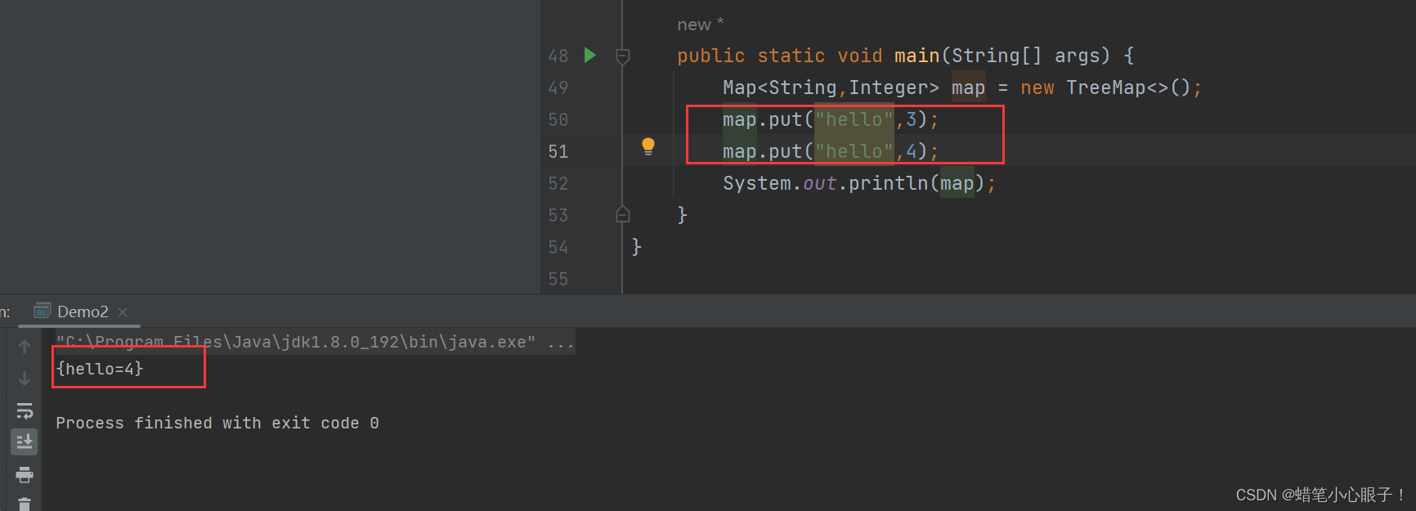Viewport: 1416px width, 511px height.
Task: Select line number 51 in the gutter
Action: coord(558,151)
